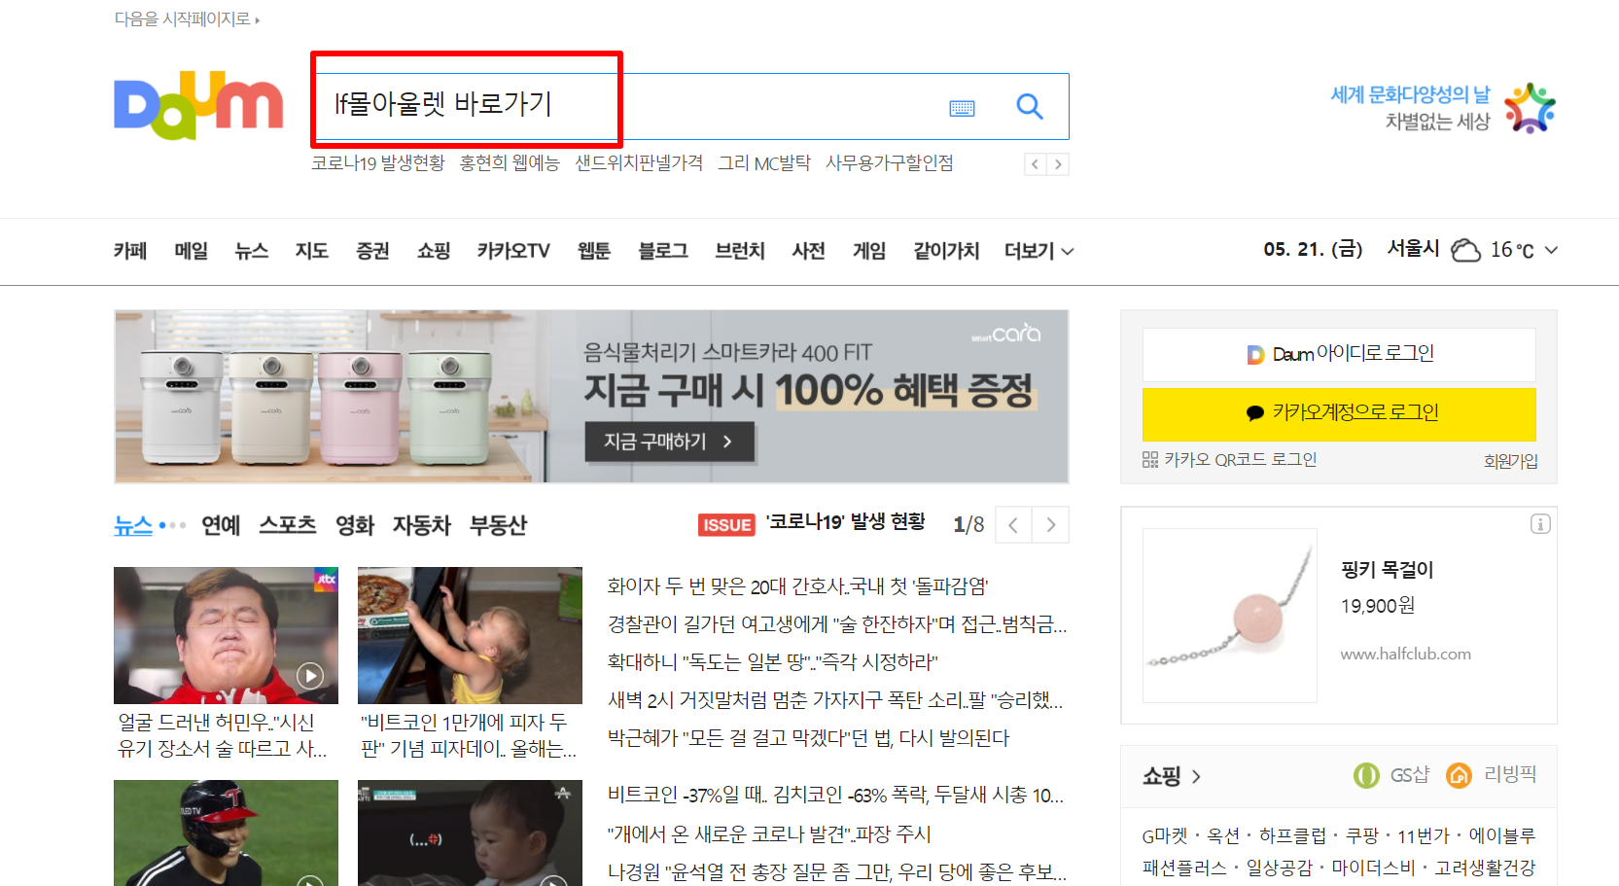
Task: Open the 메일 menu
Action: tap(192, 251)
